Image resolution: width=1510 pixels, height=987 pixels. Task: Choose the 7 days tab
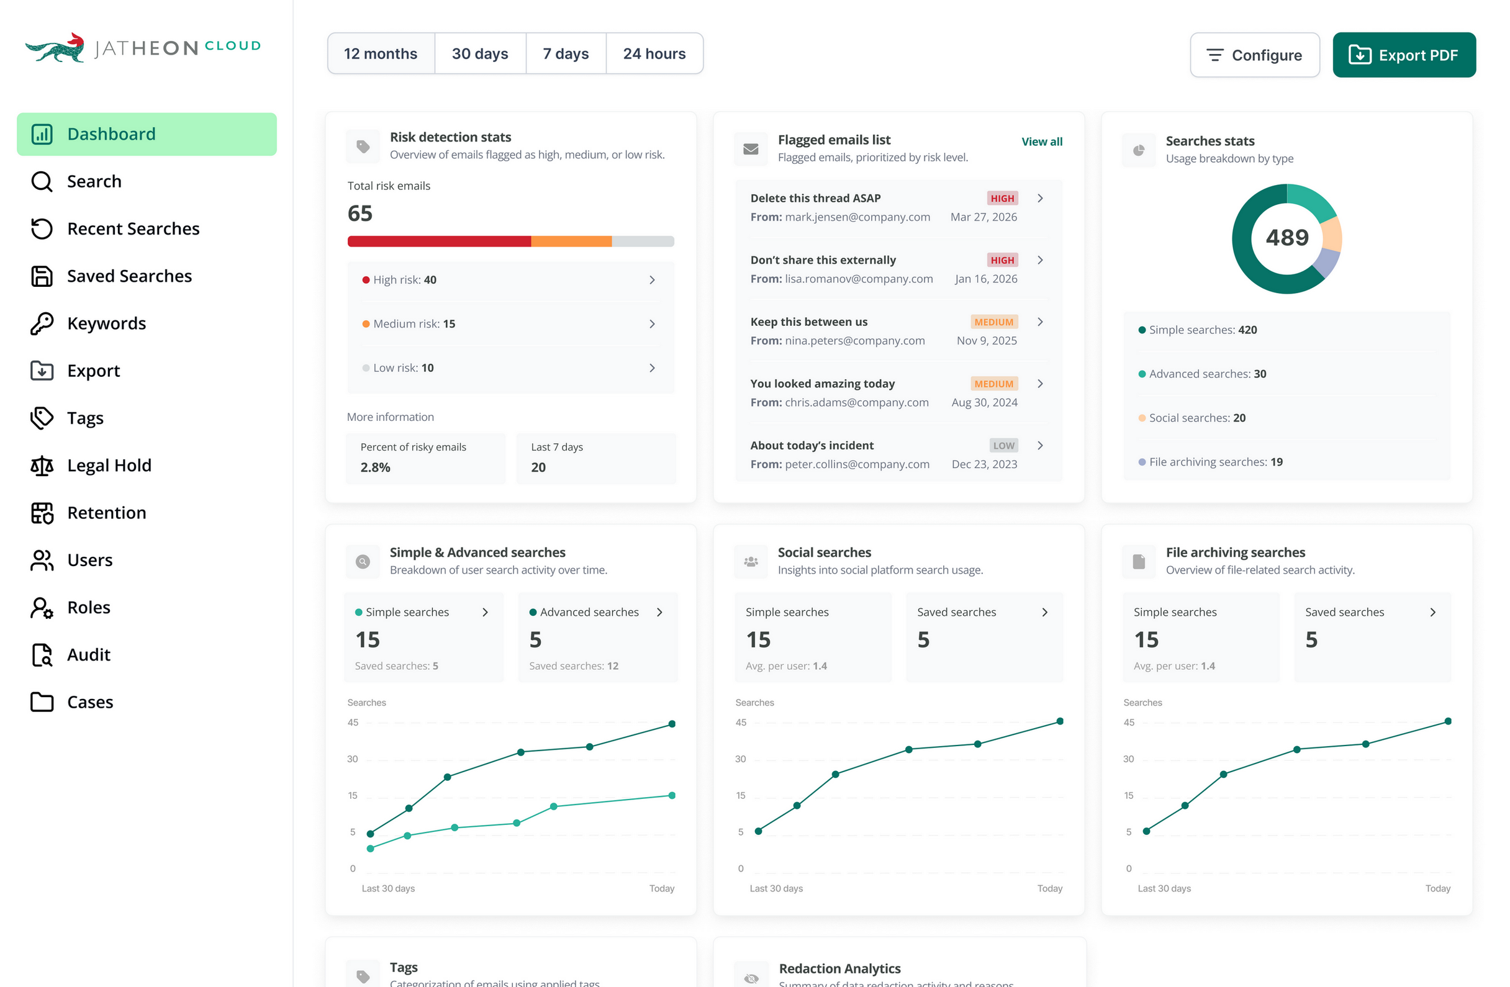pyautogui.click(x=566, y=54)
